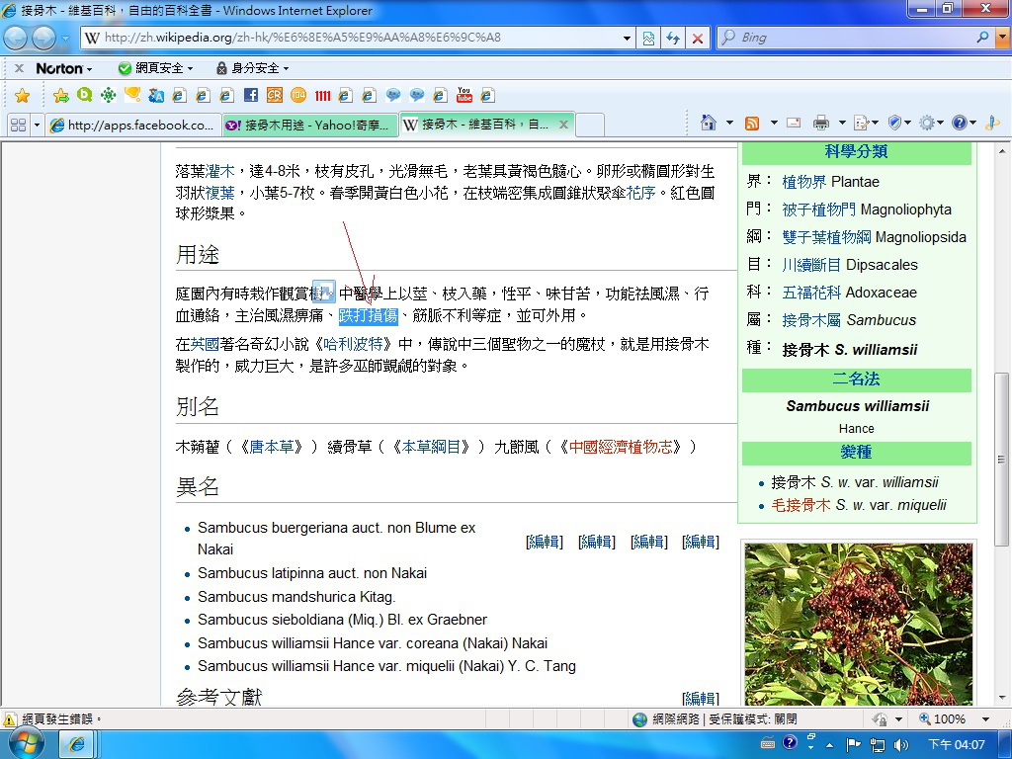This screenshot has width=1012, height=759.
Task: Open the 網頁安全 dropdown in Norton toolbar
Action: pos(155,68)
